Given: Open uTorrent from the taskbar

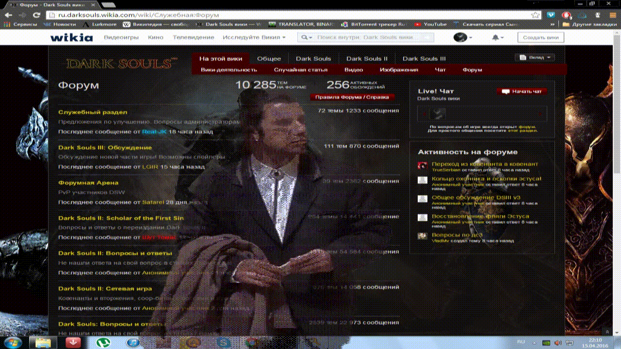Looking at the screenshot, I should click(x=103, y=342).
